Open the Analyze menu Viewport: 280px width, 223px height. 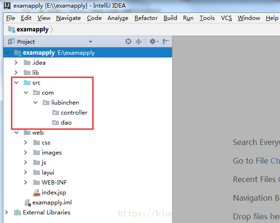click(118, 18)
